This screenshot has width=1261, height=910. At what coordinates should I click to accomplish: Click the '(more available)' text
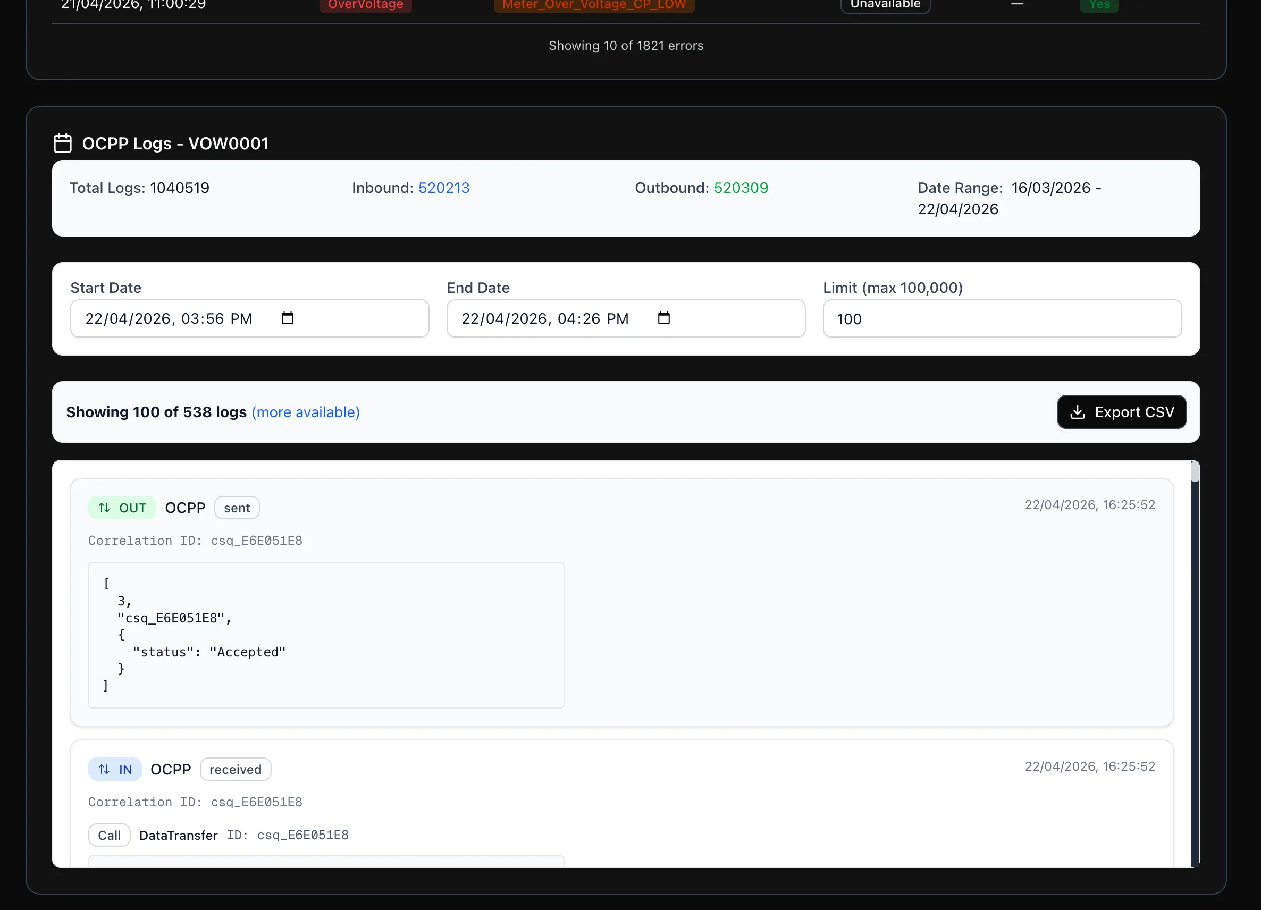306,412
